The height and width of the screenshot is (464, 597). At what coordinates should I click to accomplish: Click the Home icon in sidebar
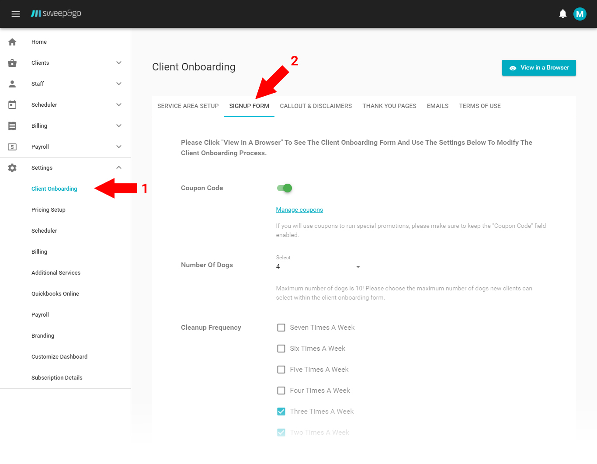coord(12,42)
